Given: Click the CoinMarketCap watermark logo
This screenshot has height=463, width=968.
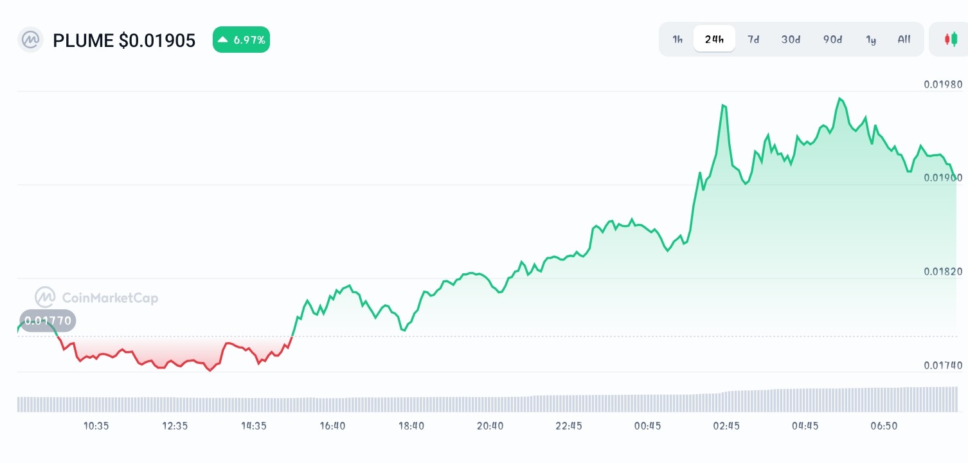Looking at the screenshot, I should (x=95, y=298).
